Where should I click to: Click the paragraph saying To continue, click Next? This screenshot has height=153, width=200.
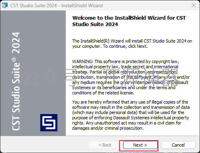132,44
